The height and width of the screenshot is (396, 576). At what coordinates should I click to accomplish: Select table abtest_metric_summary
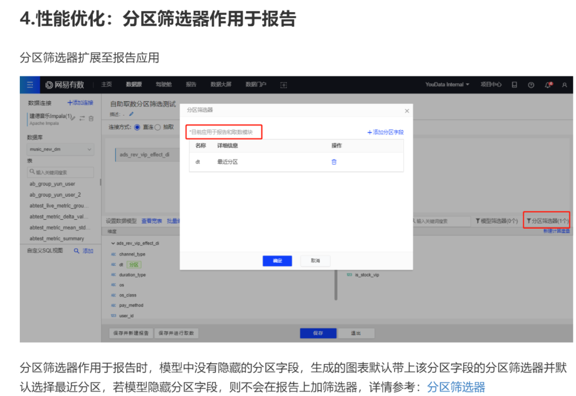pos(57,239)
